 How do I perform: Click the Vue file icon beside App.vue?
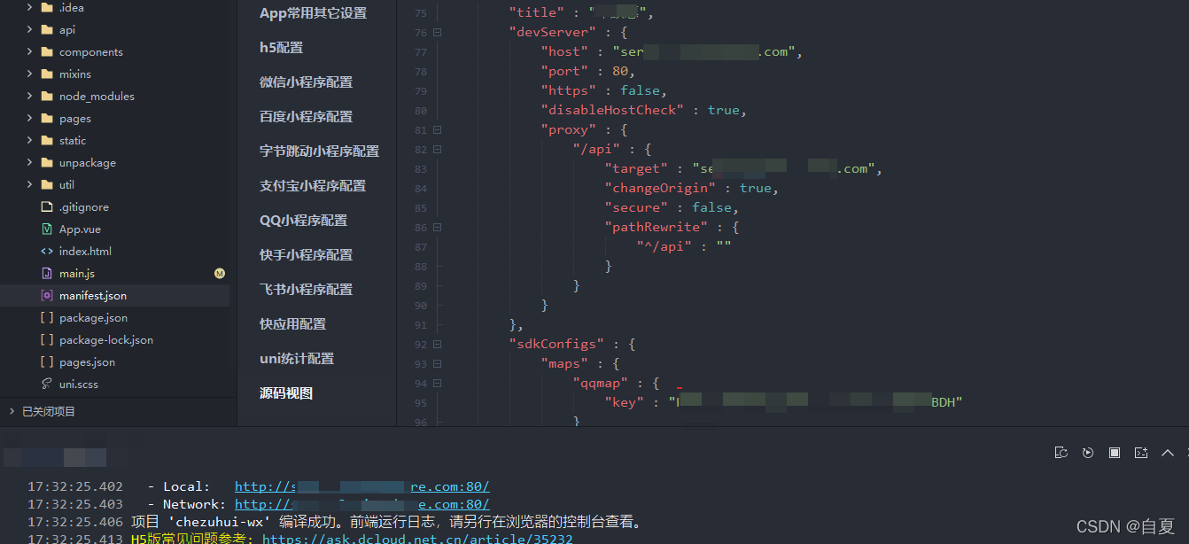pyautogui.click(x=47, y=229)
